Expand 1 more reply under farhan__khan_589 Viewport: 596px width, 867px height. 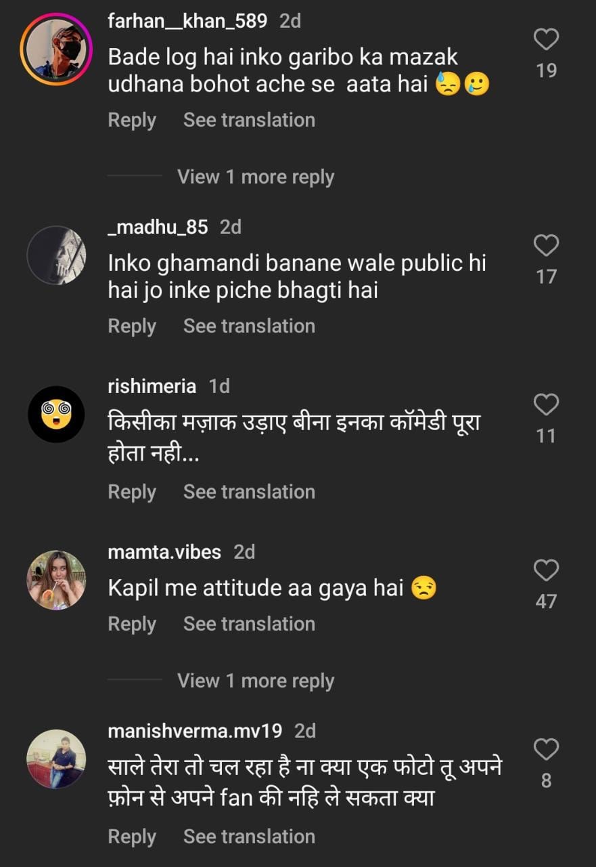(x=255, y=177)
